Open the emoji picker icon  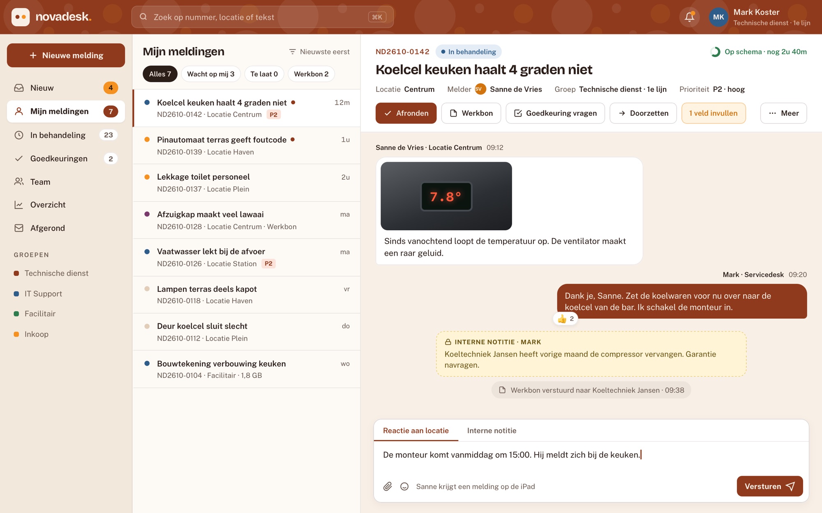point(404,486)
